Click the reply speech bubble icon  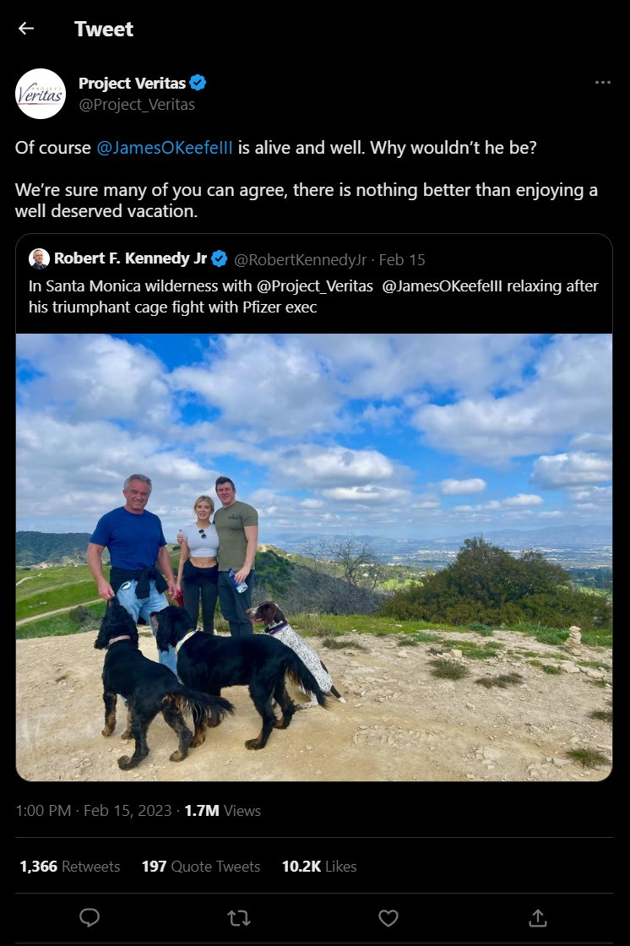point(90,917)
